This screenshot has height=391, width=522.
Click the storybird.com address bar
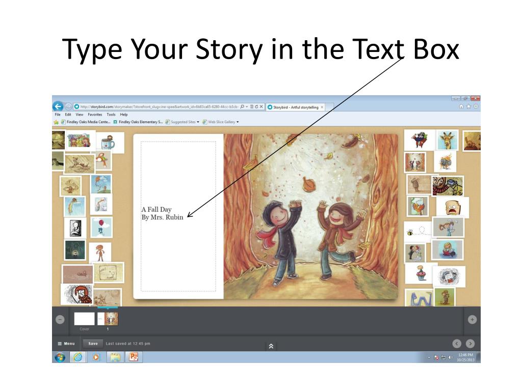pos(159,107)
